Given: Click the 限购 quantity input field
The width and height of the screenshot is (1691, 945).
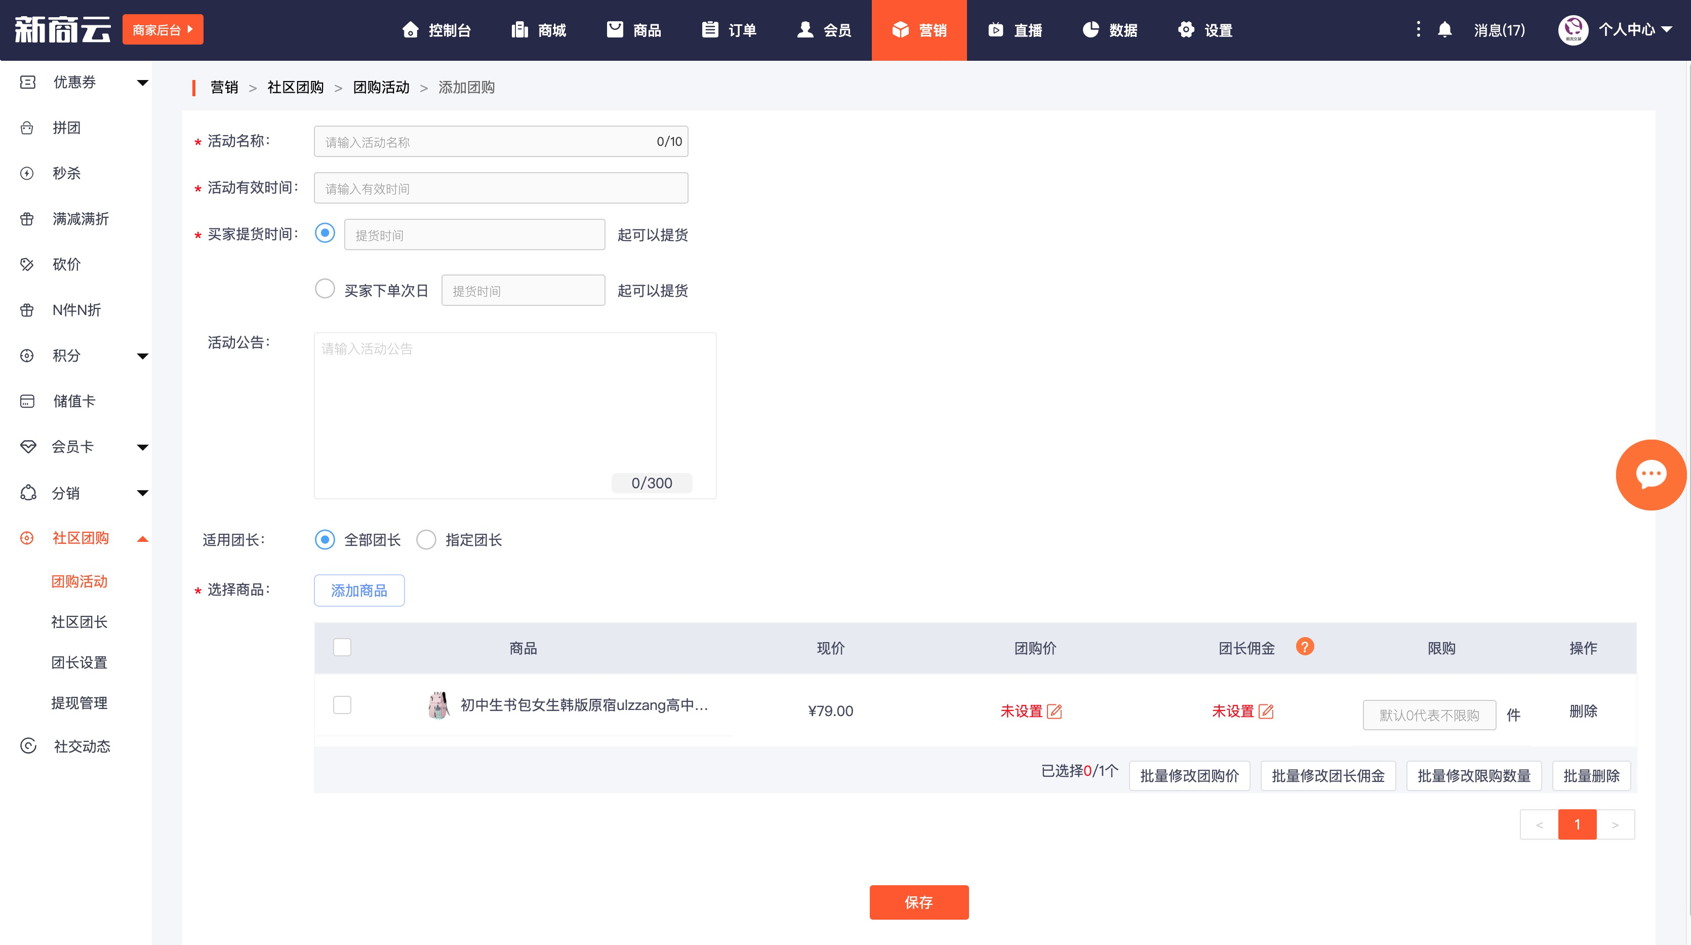Looking at the screenshot, I should 1429,715.
